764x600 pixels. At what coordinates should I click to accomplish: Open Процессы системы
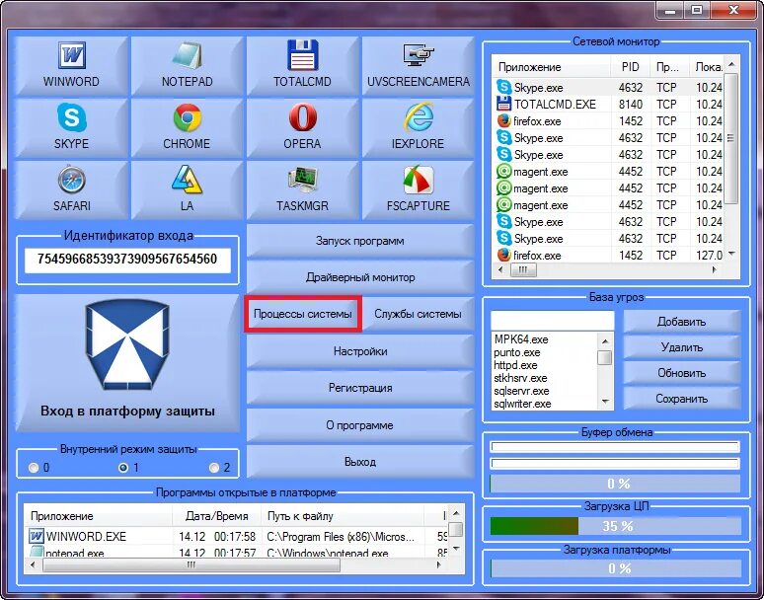[x=303, y=314]
